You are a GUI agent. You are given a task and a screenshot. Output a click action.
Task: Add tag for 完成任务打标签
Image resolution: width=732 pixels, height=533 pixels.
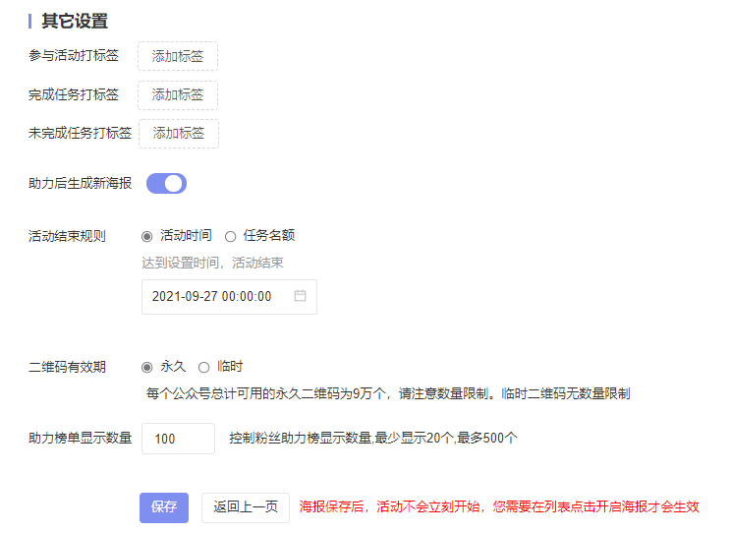(178, 94)
